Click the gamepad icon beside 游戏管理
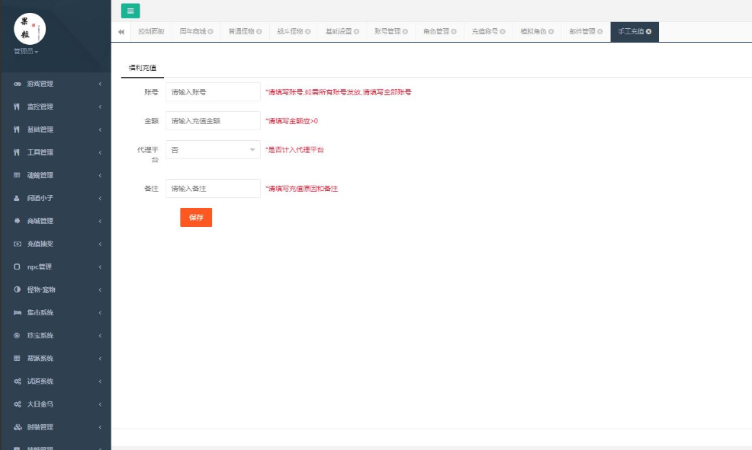The image size is (752, 450). tap(17, 84)
